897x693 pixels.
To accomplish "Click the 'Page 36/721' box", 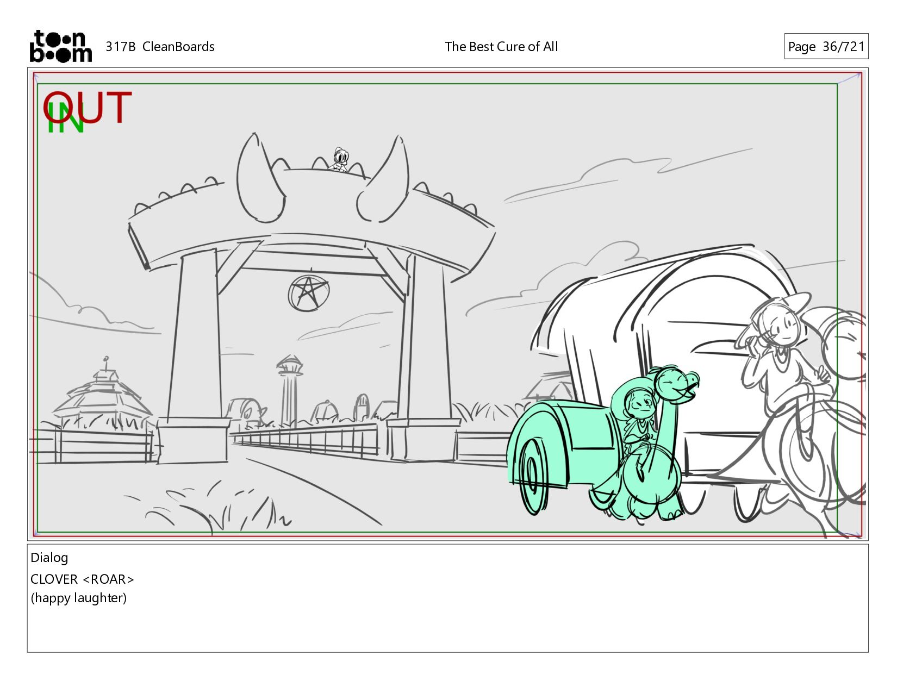I will point(826,46).
